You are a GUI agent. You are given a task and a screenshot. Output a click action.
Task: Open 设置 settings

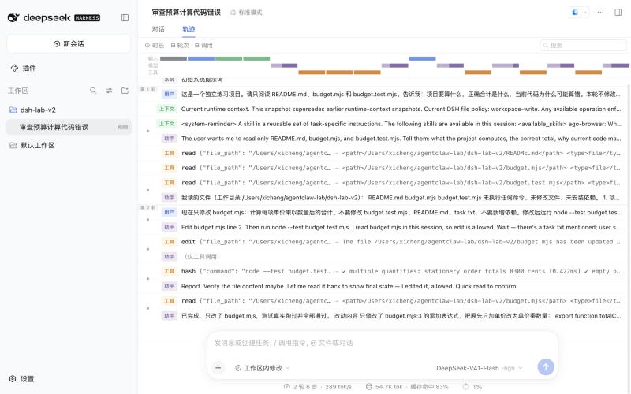[x=22, y=379]
